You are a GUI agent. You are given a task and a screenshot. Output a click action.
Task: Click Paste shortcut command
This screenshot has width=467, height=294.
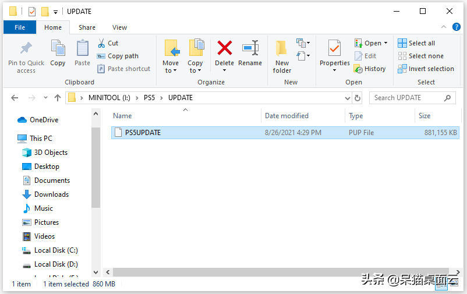point(123,69)
